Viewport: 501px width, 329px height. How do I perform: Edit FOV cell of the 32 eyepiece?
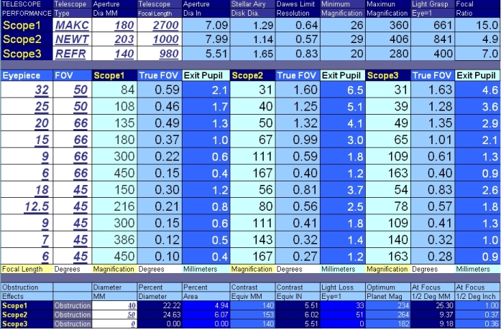click(72, 90)
